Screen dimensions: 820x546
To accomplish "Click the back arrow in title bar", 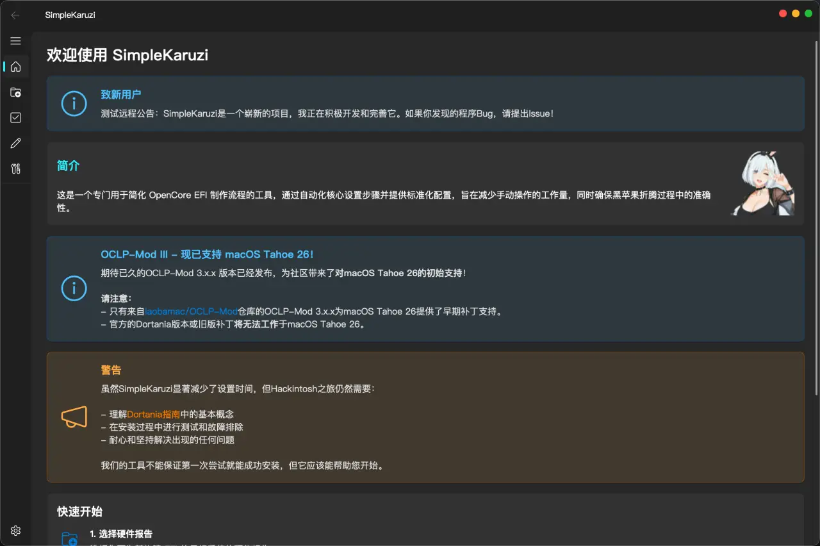I will click(15, 15).
